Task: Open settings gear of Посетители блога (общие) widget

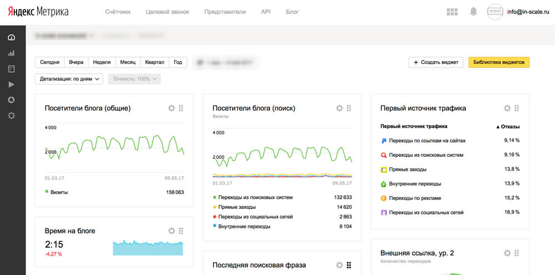Action: [171, 108]
